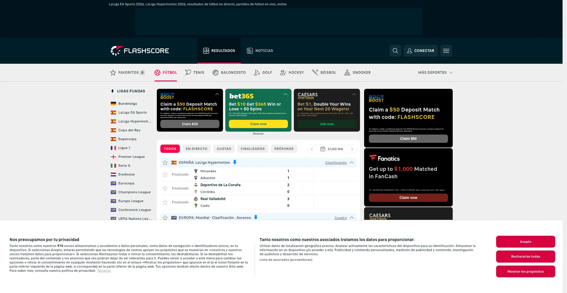
Task: Click the Deportivo de La Coruña crest
Action: click(x=195, y=185)
